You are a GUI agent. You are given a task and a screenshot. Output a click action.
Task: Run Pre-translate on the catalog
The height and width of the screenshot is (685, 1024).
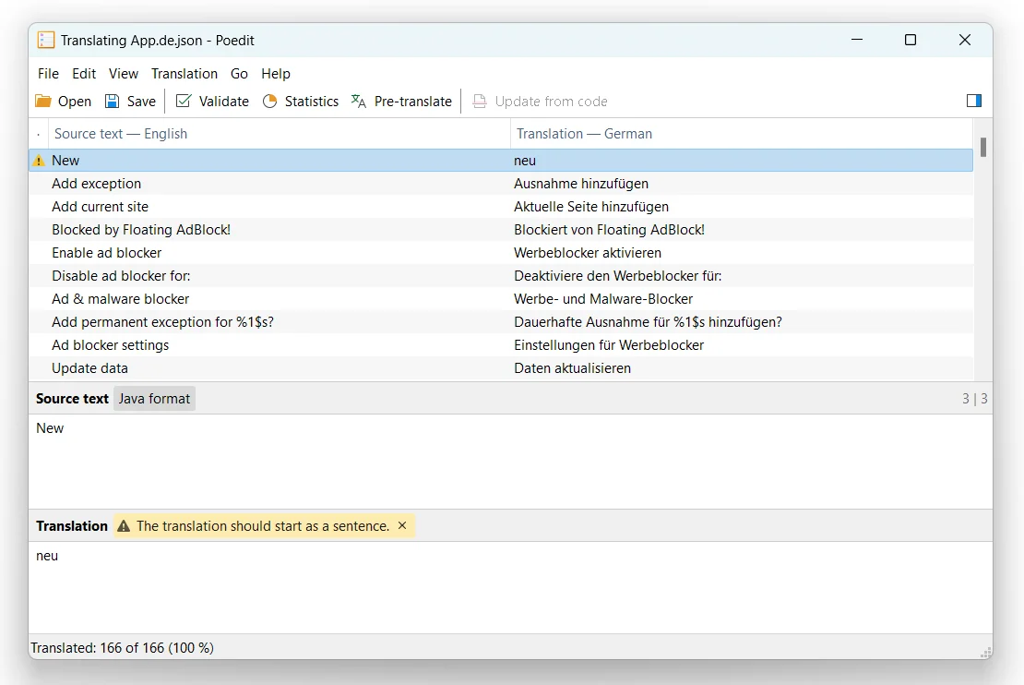pos(401,101)
